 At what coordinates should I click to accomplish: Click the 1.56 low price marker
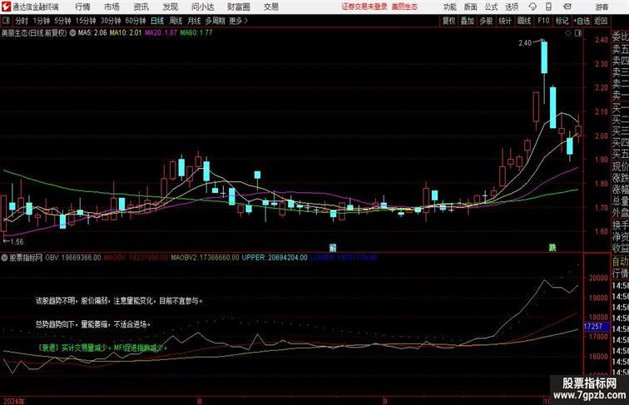tap(16, 242)
